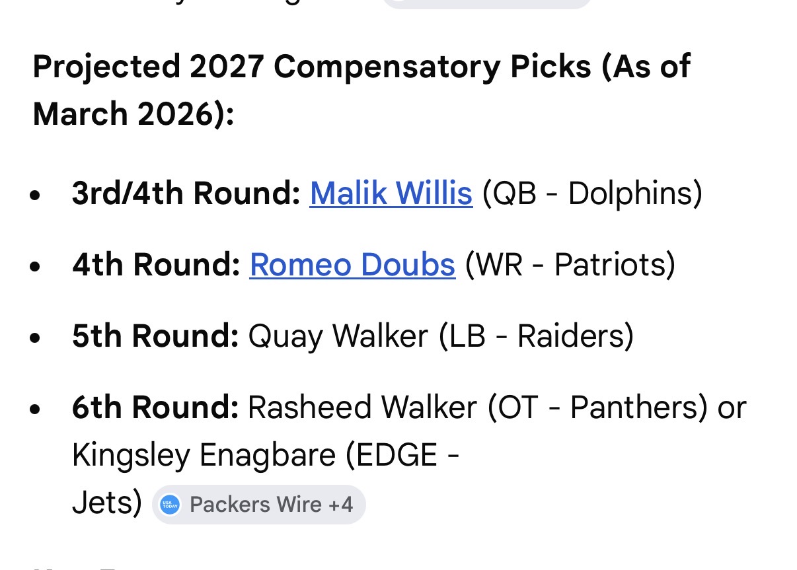Click the "Jets)" text before the source chip

(x=106, y=503)
